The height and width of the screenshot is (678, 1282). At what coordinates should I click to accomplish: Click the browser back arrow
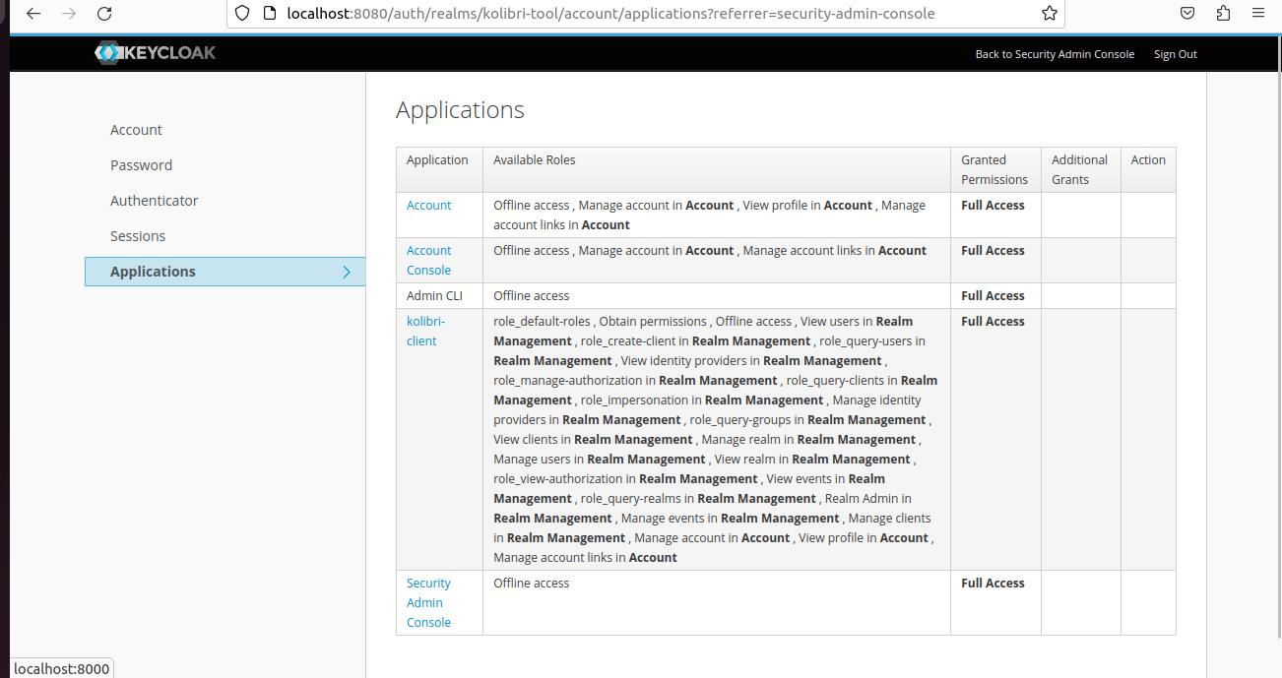33,14
